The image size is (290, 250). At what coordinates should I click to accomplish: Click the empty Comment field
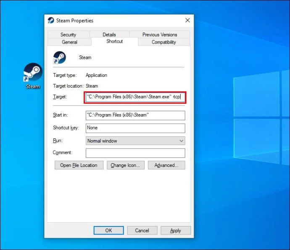pos(135,153)
